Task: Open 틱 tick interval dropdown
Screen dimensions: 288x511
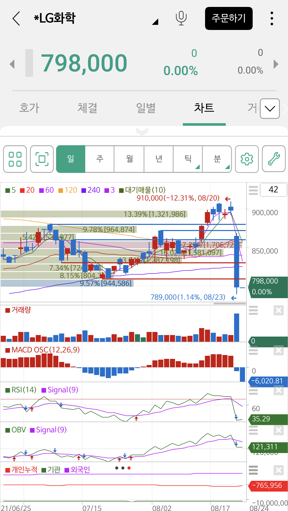Action: coord(188,159)
